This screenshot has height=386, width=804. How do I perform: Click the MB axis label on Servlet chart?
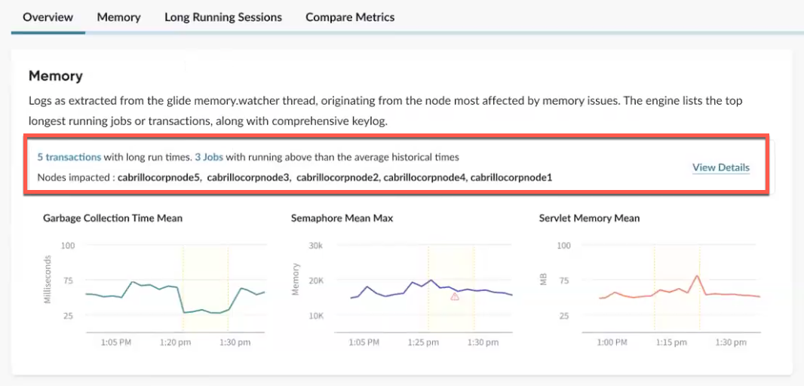tap(544, 280)
